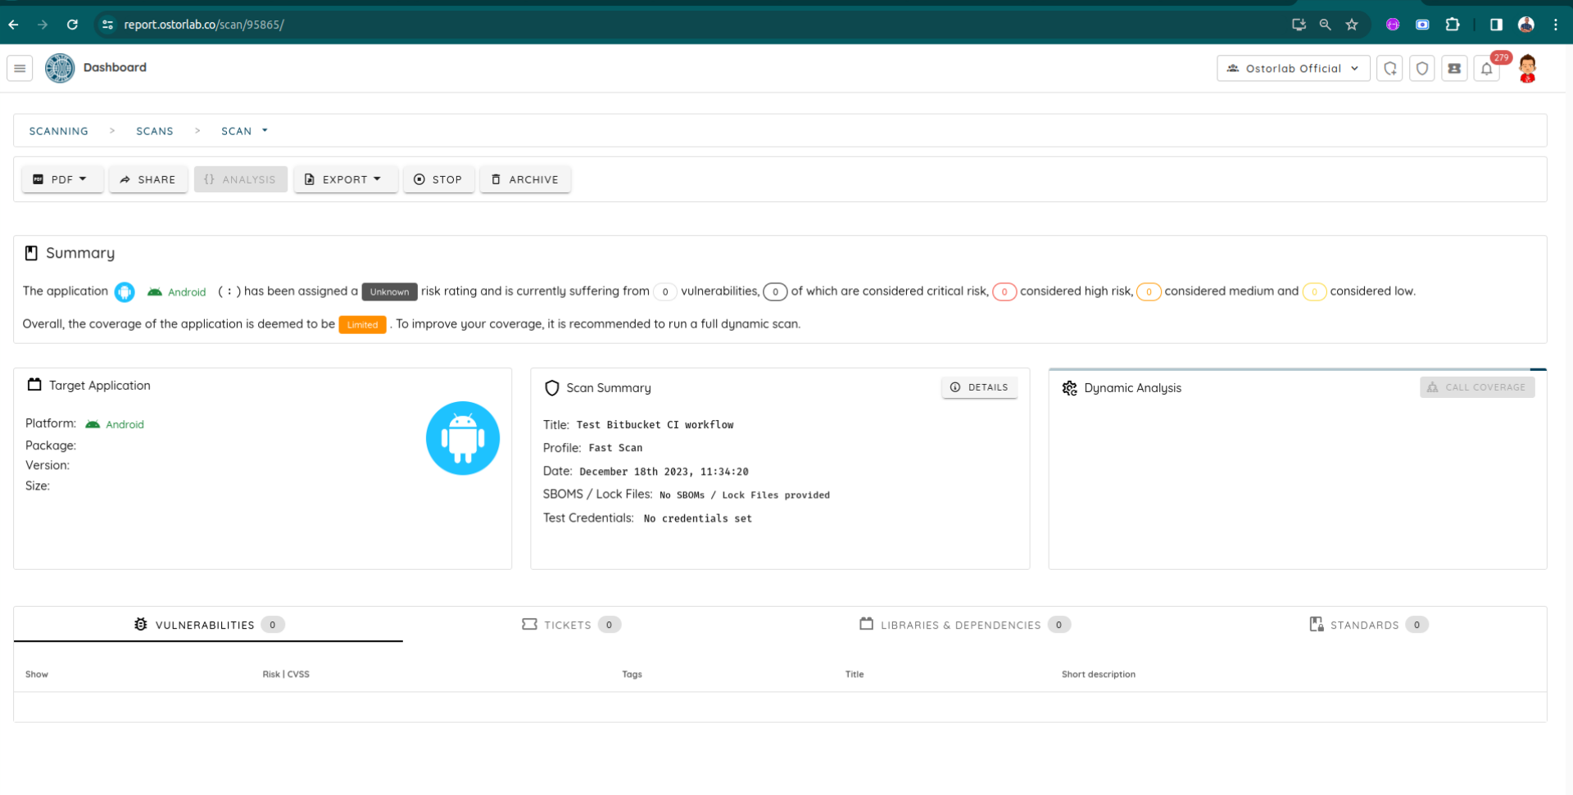Image resolution: width=1573 pixels, height=795 pixels.
Task: Open the ticket icon in header
Action: click(1454, 69)
